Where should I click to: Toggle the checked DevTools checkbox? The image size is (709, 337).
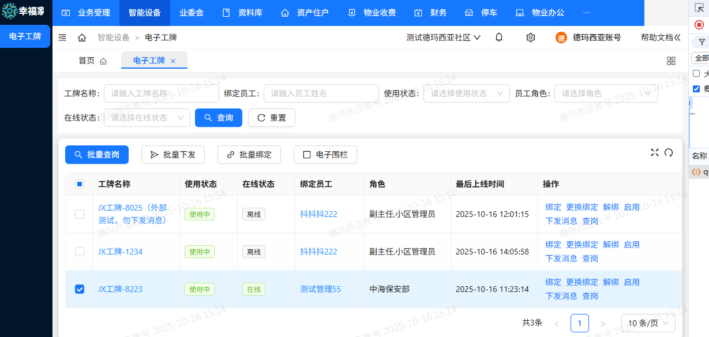pyautogui.click(x=696, y=88)
